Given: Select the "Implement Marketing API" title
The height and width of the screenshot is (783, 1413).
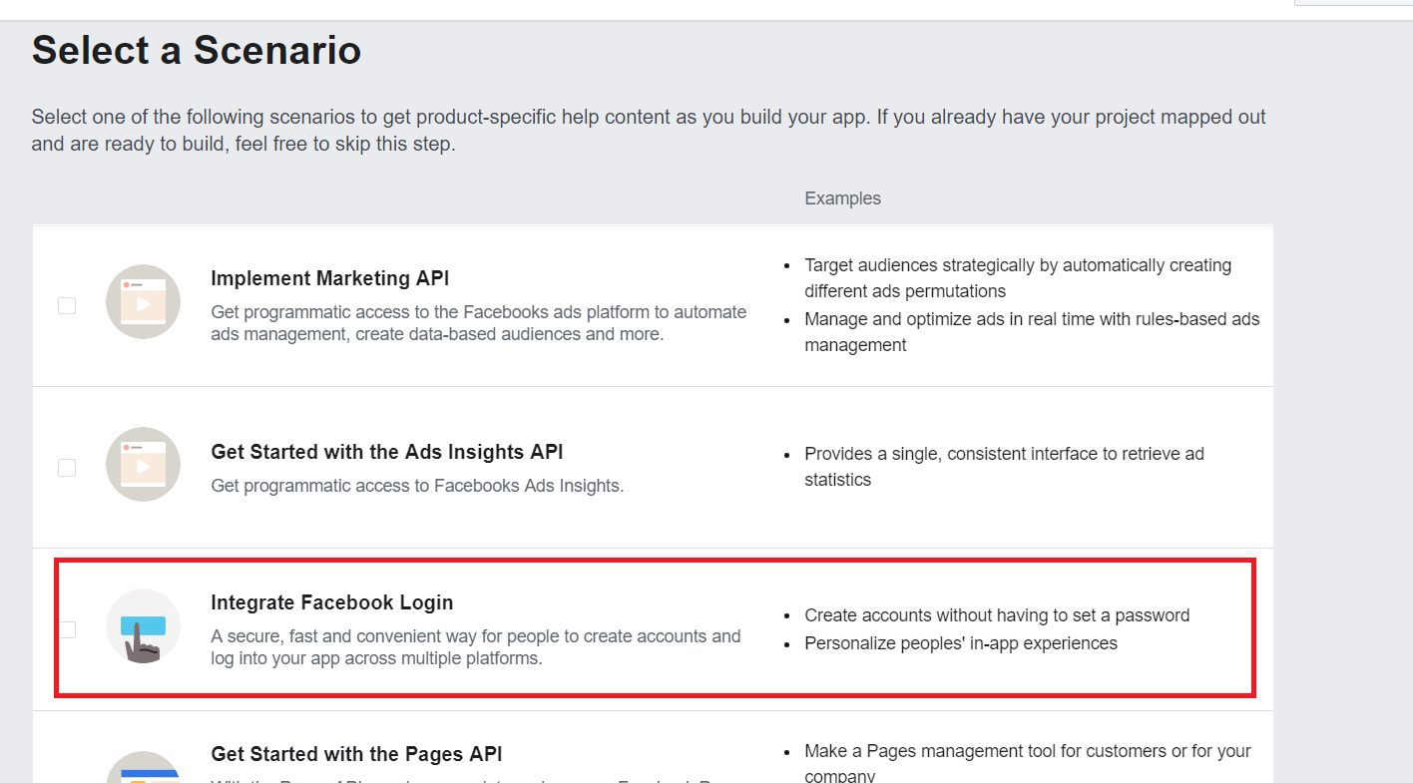Looking at the screenshot, I should [329, 278].
